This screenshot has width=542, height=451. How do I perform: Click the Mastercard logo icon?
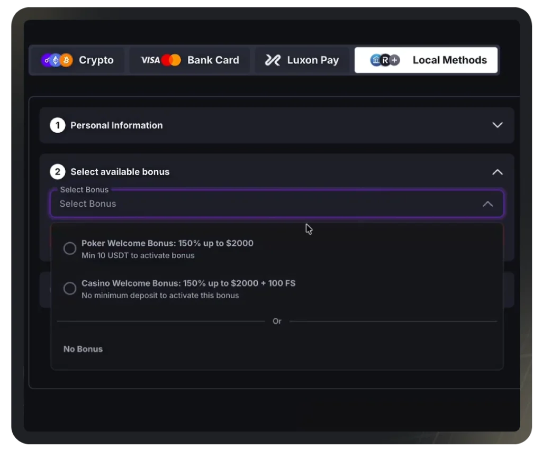[x=171, y=60]
